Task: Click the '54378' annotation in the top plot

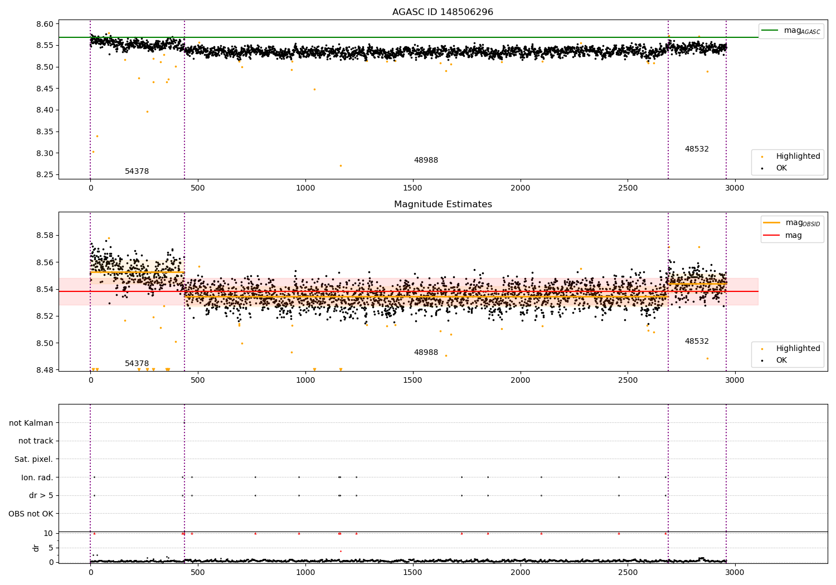Action: [137, 171]
